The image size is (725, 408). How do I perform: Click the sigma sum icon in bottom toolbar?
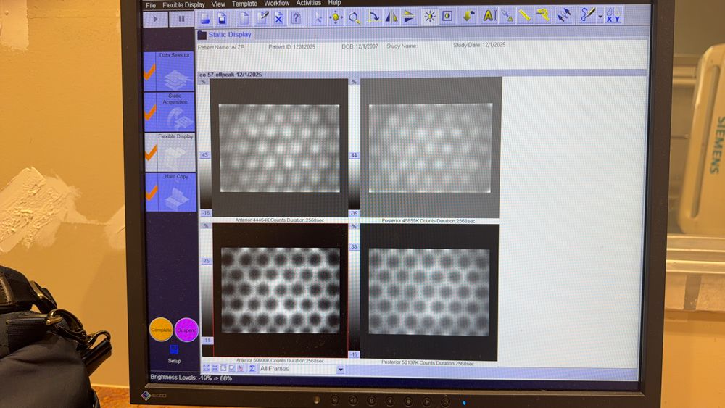click(252, 368)
